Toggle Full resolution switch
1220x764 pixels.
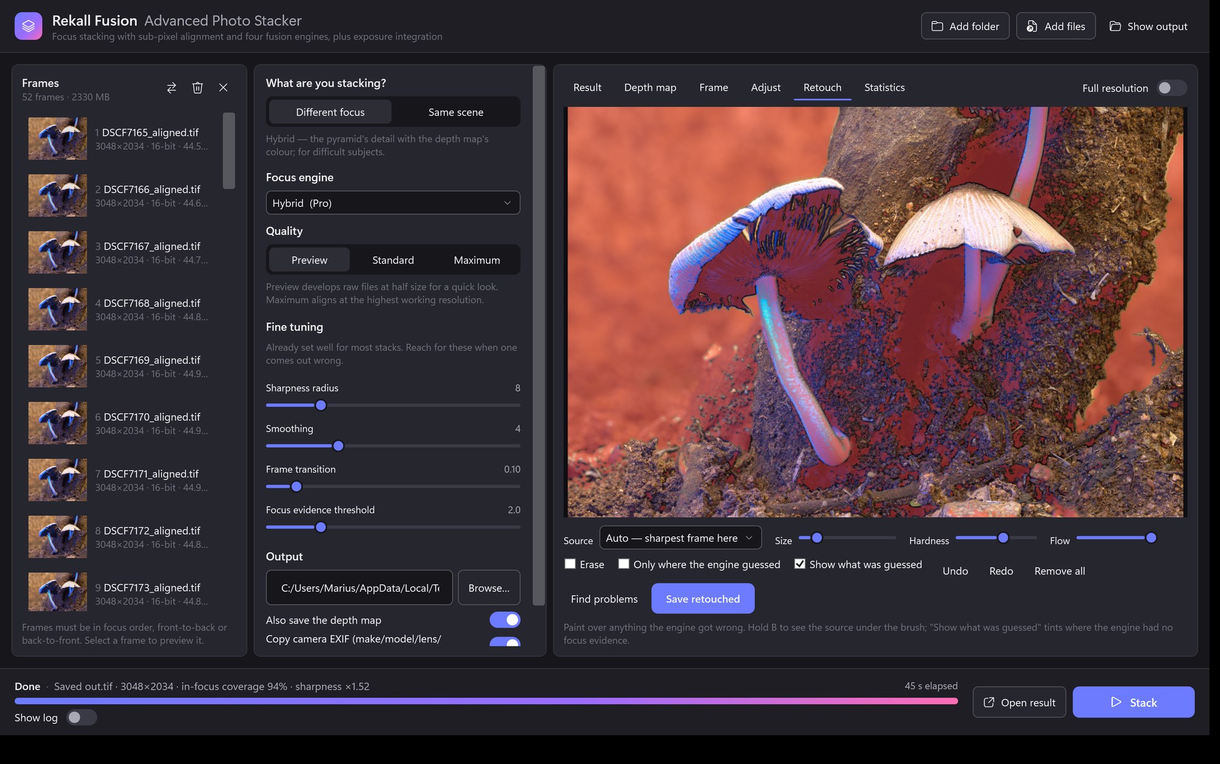(1171, 88)
